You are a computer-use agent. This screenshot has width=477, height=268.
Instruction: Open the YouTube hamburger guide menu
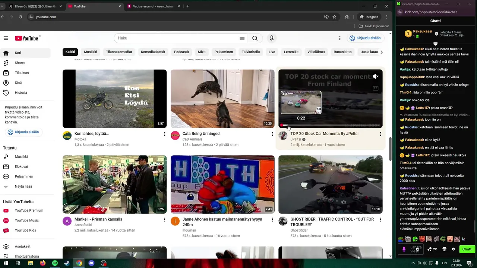click(6, 38)
